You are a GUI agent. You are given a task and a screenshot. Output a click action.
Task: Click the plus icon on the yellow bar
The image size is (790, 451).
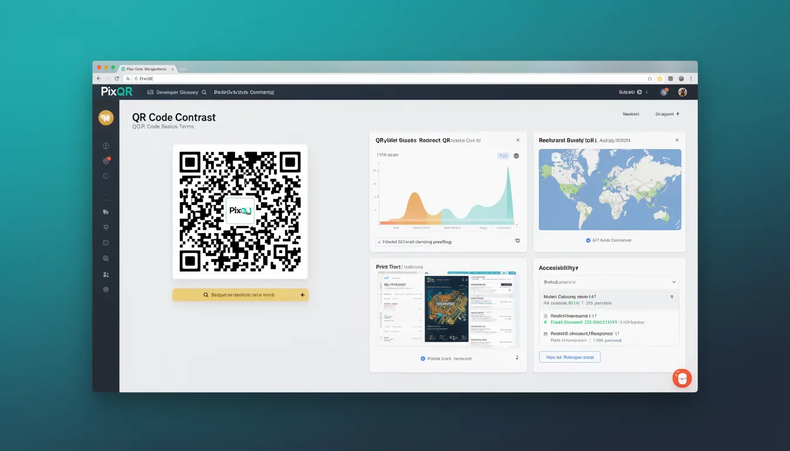[302, 295]
